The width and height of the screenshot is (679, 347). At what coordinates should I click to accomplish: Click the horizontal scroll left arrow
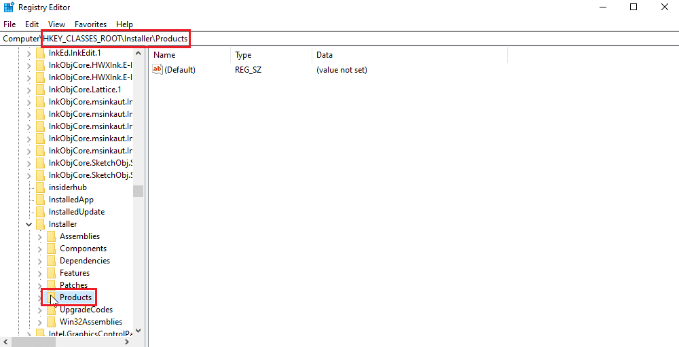(5, 342)
